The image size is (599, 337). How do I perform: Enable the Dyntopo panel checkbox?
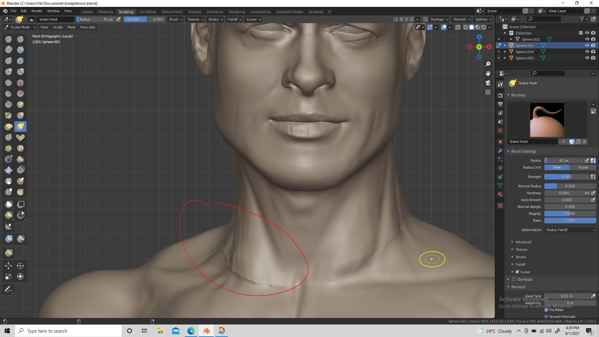(x=514, y=279)
